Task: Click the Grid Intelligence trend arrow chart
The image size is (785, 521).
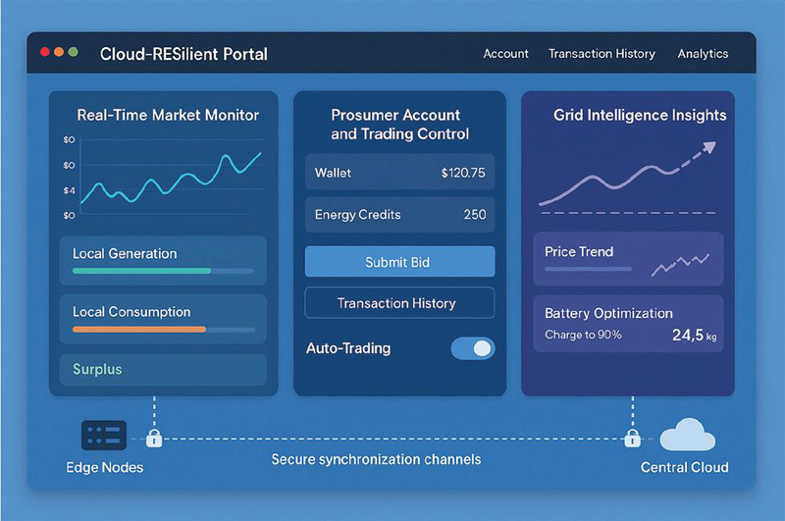Action: (628, 177)
